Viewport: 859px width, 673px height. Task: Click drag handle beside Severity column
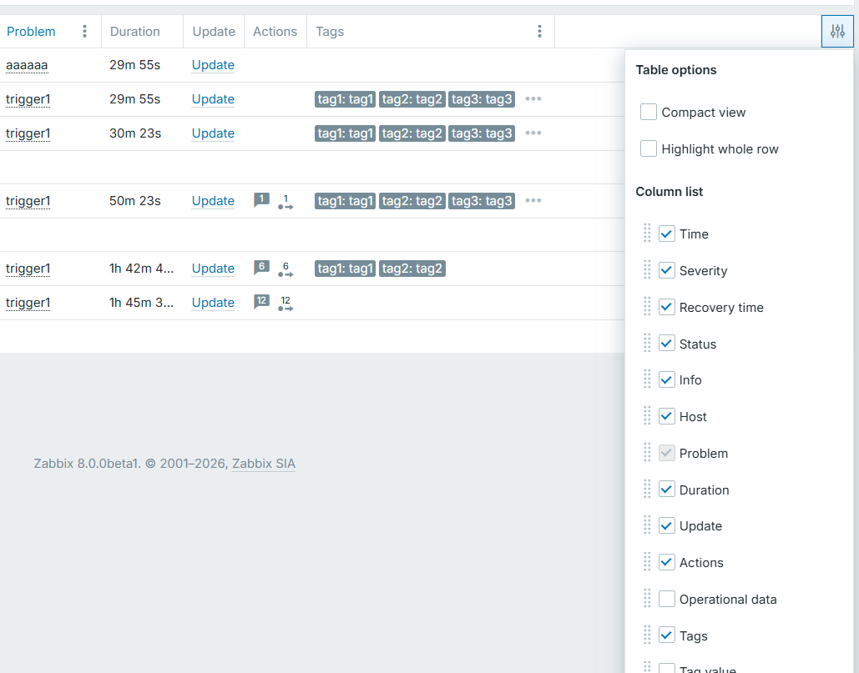(647, 270)
